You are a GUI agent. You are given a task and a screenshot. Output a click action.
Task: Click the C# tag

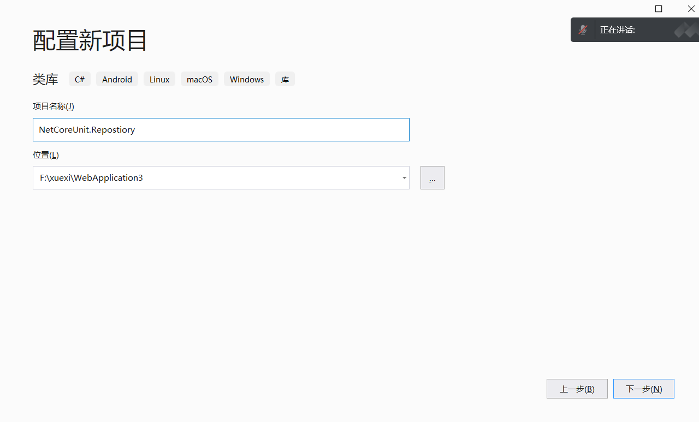tap(80, 79)
